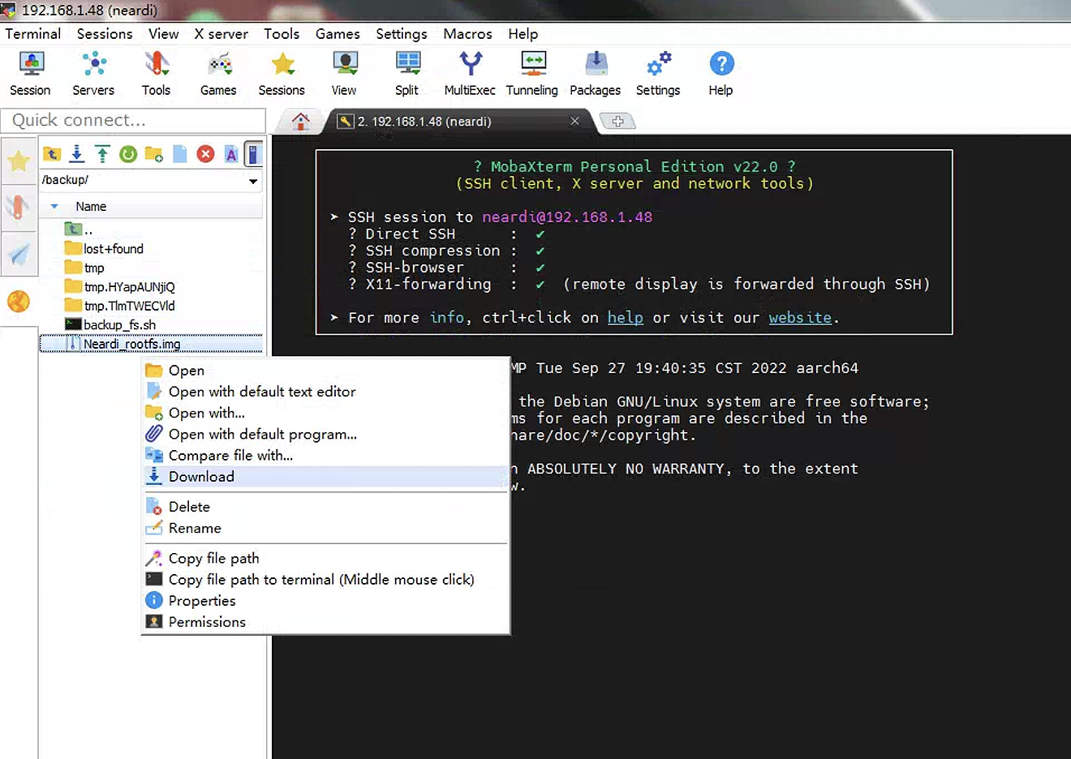Open the star Sessions sidebar tab
1071x759 pixels.
click(19, 162)
